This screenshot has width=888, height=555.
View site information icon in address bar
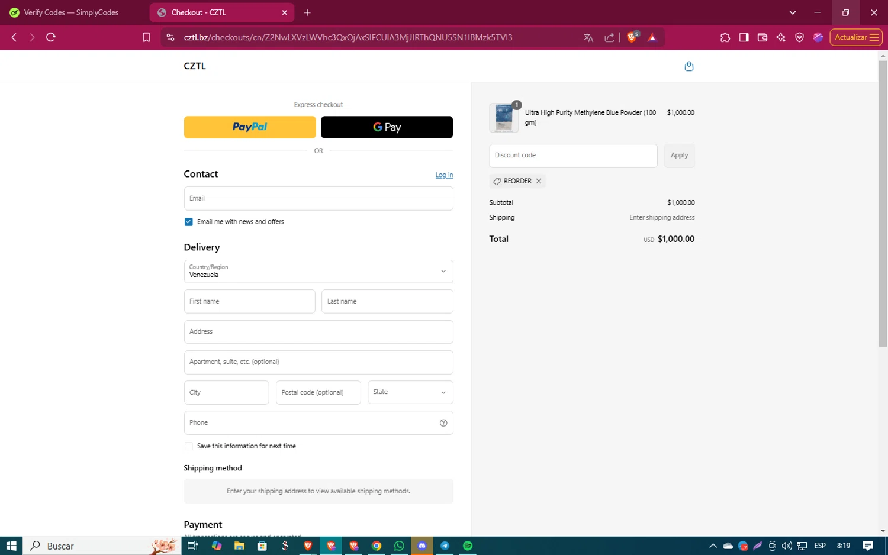click(x=170, y=37)
